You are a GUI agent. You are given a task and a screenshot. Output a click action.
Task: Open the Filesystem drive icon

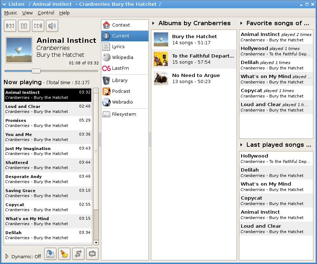[x=106, y=114]
